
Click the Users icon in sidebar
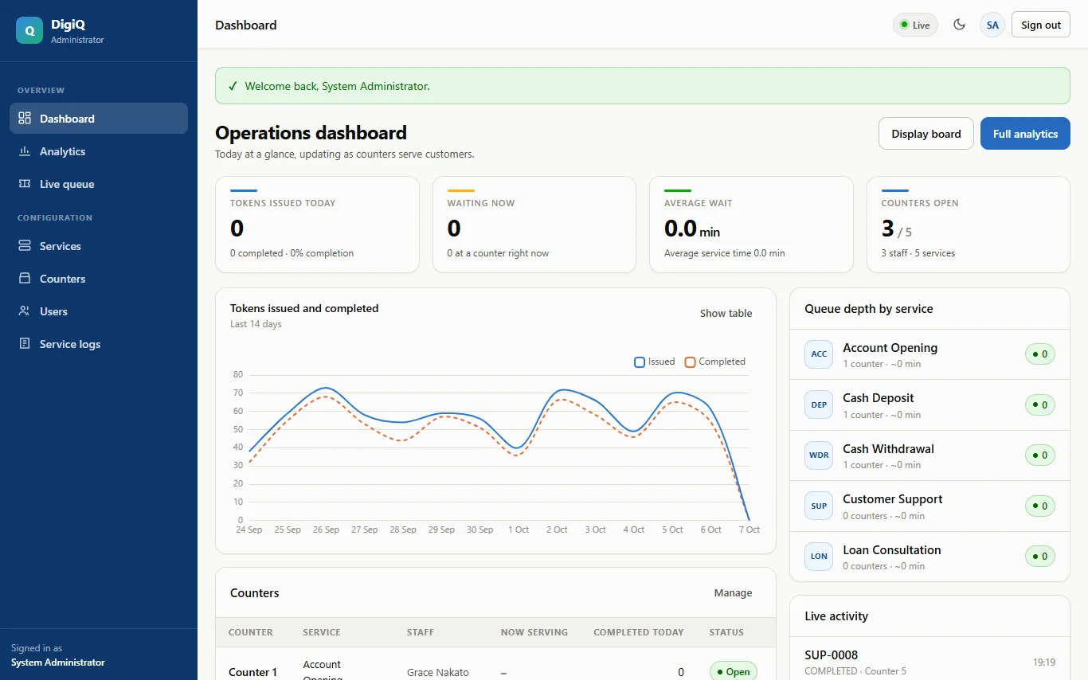click(x=25, y=311)
